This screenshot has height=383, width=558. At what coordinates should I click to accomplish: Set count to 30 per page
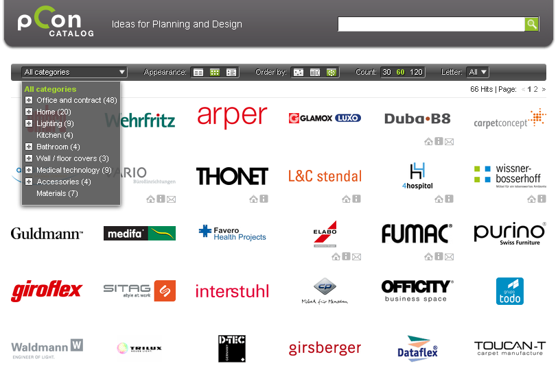[x=387, y=72]
